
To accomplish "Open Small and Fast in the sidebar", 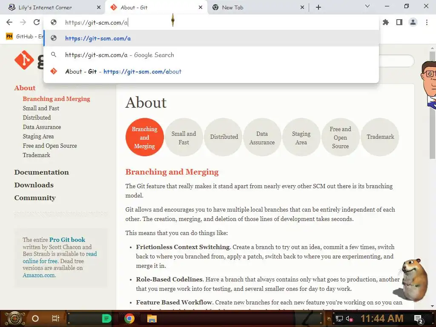I will [x=41, y=108].
